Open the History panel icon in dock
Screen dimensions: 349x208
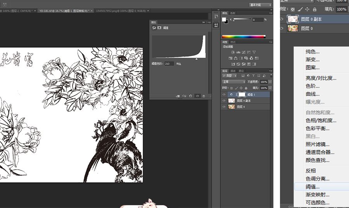point(216,16)
